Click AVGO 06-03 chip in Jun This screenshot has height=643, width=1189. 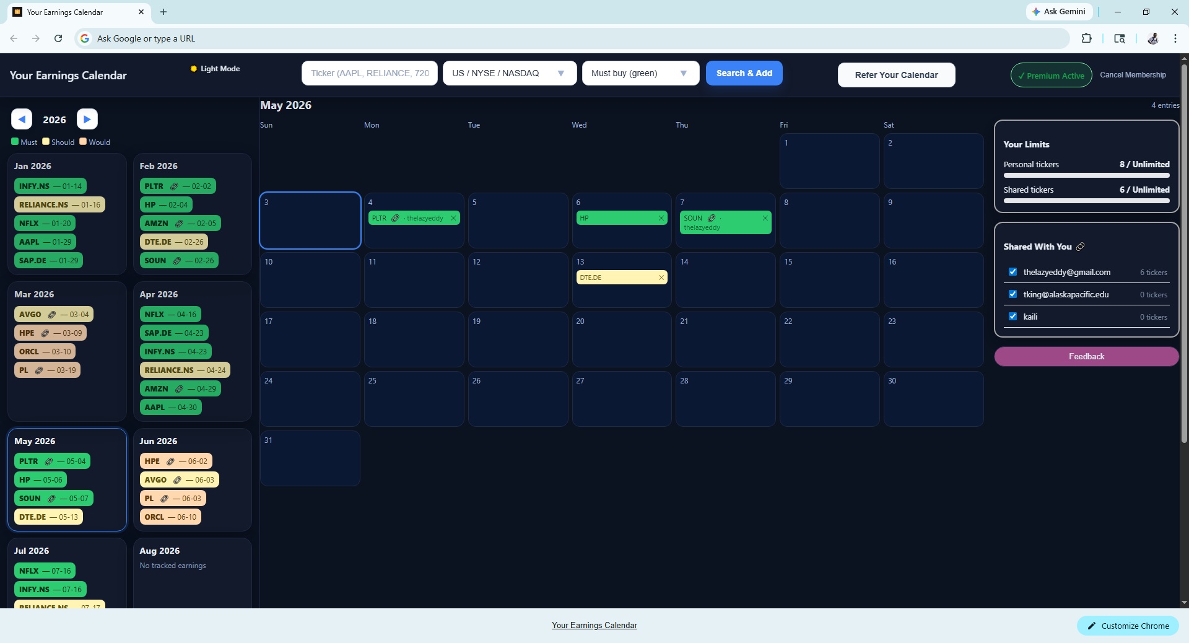coord(179,479)
